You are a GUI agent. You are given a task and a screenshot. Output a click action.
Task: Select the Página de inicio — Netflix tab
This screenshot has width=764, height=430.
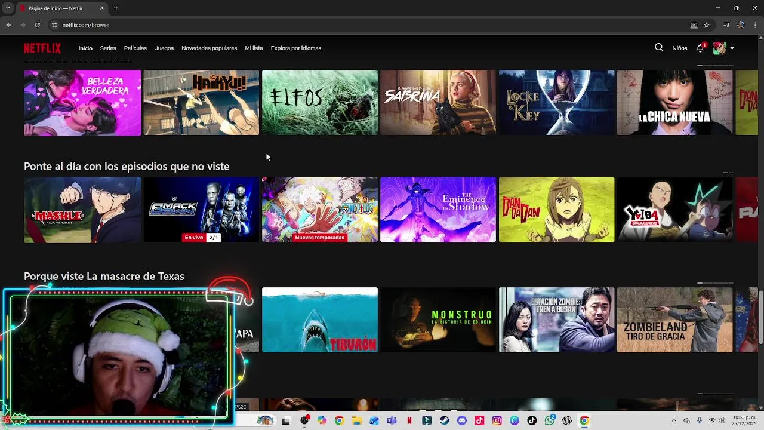[61, 8]
